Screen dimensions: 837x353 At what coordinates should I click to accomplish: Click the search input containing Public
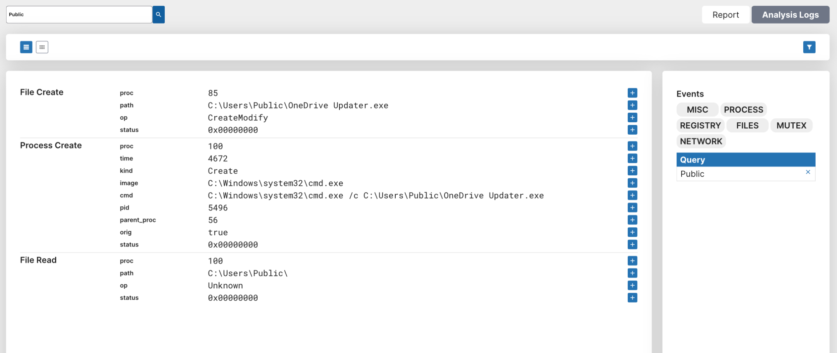coord(79,15)
